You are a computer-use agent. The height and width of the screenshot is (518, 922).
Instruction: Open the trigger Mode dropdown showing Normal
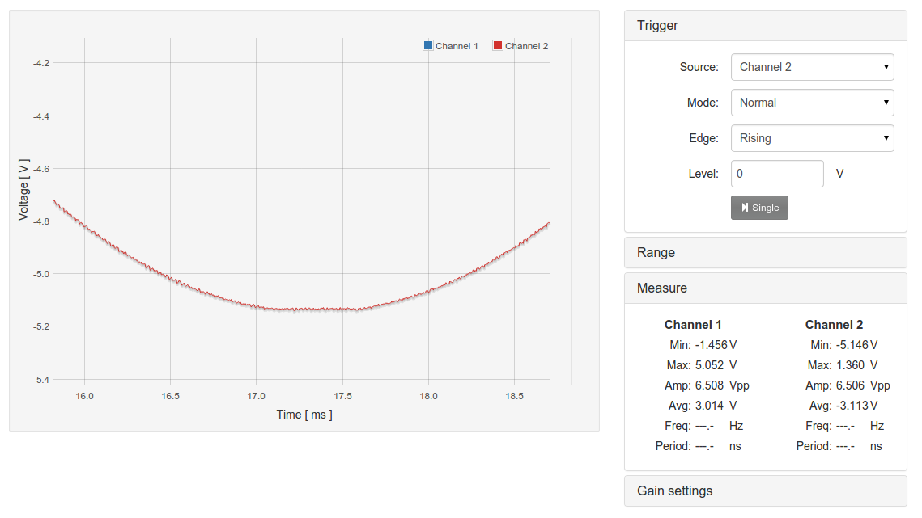click(812, 103)
